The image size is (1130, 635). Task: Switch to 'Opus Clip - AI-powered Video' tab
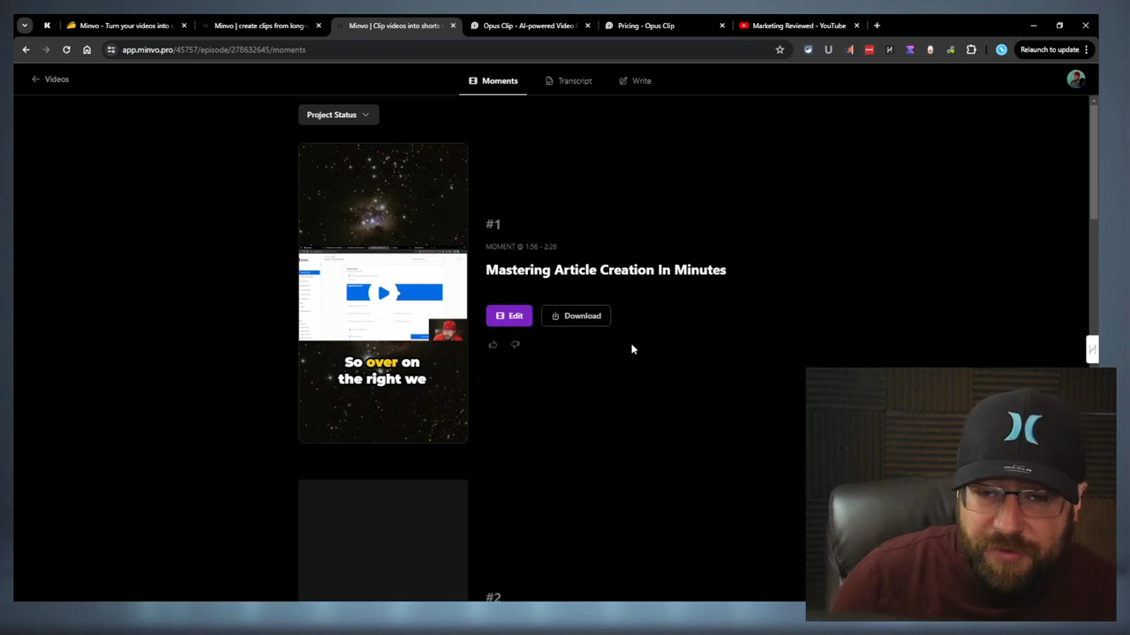pyautogui.click(x=528, y=26)
